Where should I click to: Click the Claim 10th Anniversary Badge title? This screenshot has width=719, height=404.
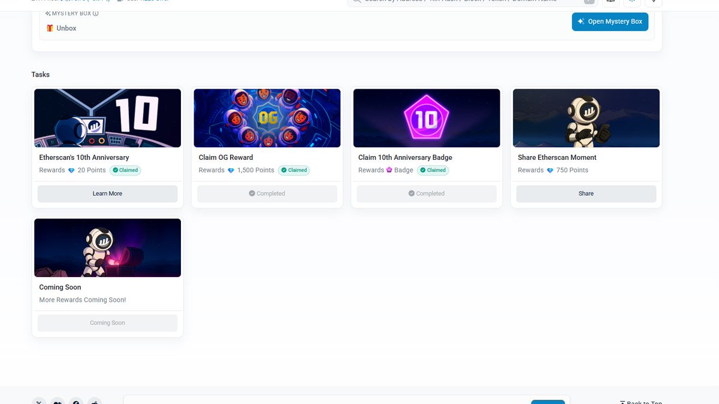[x=405, y=157]
